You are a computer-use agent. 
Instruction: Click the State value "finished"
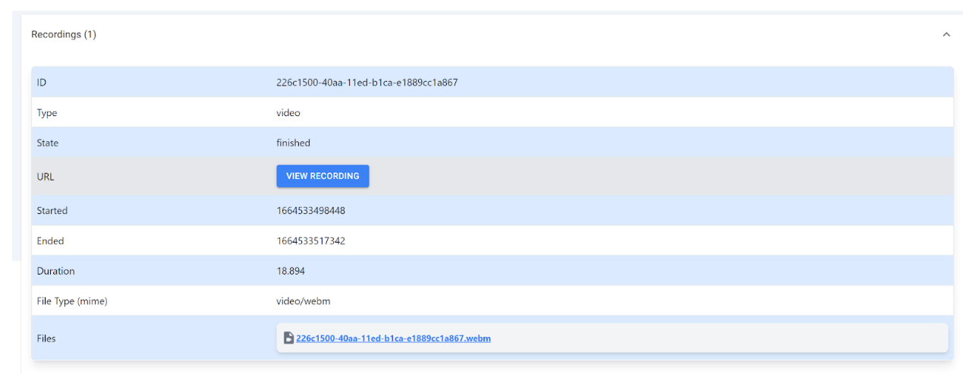[x=293, y=143]
